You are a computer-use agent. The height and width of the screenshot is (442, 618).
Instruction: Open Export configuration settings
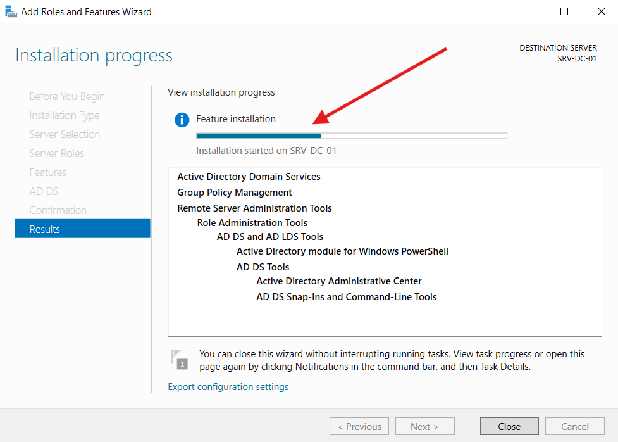(228, 386)
